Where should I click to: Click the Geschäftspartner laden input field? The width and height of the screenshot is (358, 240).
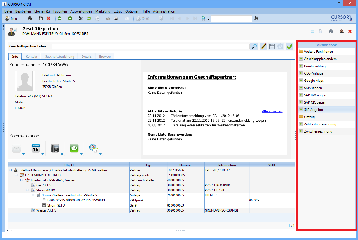coord(151,46)
